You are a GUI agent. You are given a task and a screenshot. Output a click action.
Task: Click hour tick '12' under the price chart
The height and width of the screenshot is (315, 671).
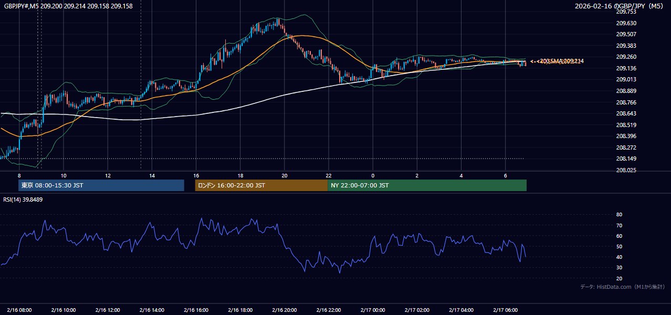coord(107,175)
